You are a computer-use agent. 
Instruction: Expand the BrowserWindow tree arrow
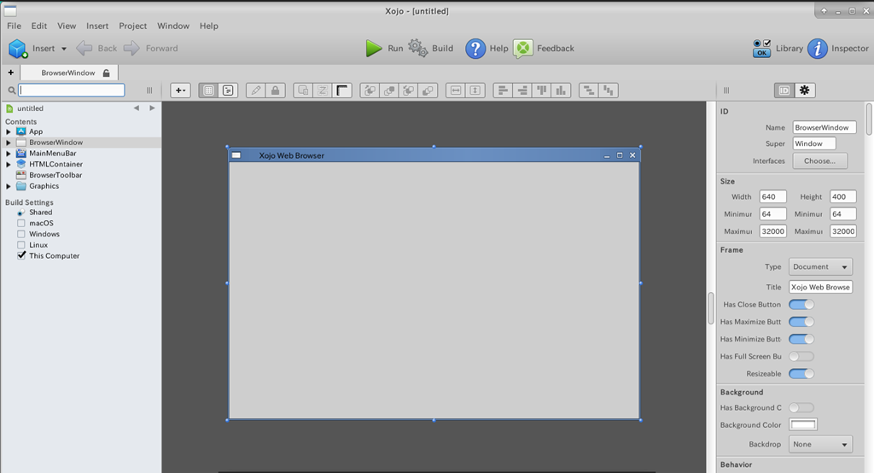(9, 143)
